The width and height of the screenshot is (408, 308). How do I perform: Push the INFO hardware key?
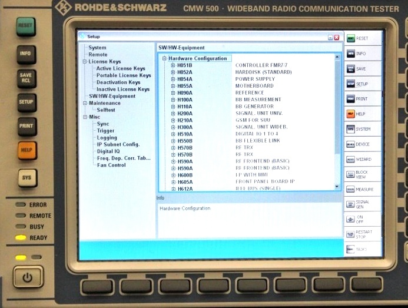click(26, 54)
